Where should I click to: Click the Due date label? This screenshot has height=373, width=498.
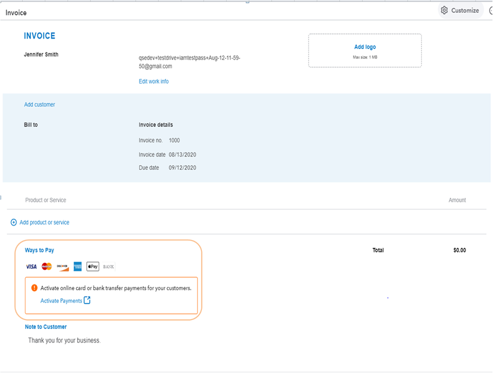click(149, 168)
